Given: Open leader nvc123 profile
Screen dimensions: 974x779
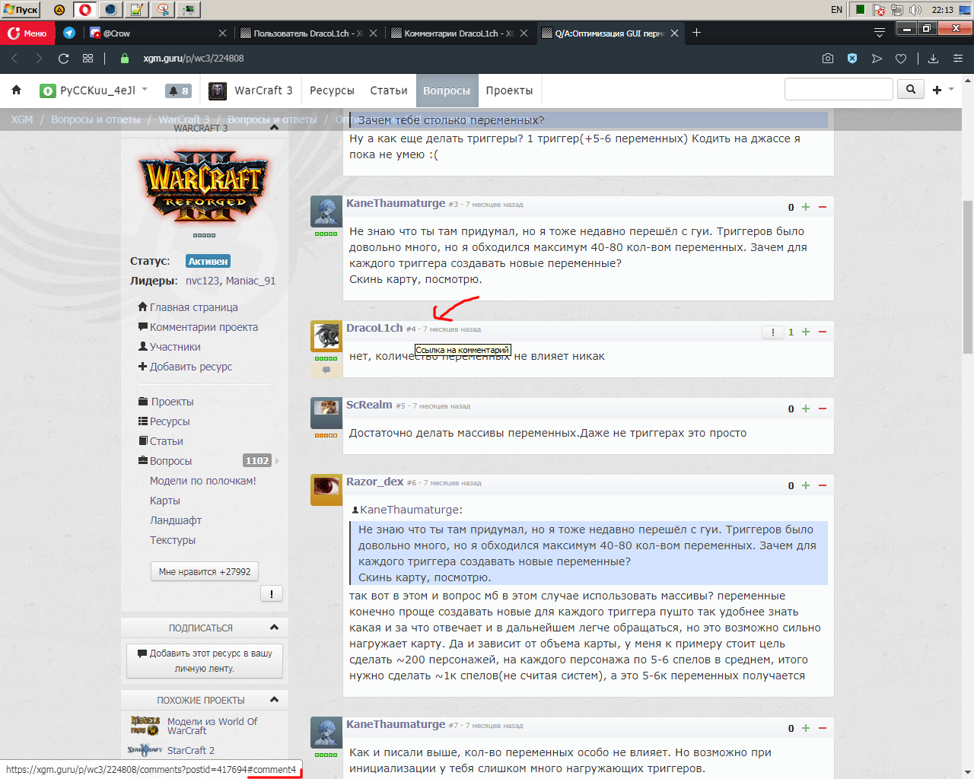Looking at the screenshot, I should (x=202, y=281).
